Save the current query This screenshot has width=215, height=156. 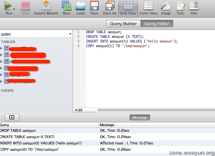(94, 6)
